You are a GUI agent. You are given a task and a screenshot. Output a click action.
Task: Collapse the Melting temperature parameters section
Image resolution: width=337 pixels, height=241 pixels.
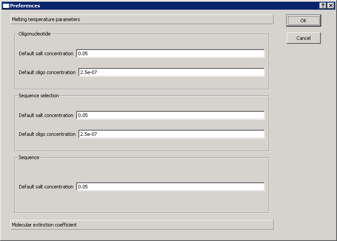point(142,19)
